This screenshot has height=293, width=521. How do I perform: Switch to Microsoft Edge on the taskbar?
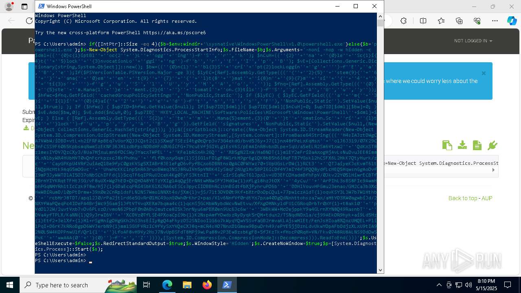[167, 285]
